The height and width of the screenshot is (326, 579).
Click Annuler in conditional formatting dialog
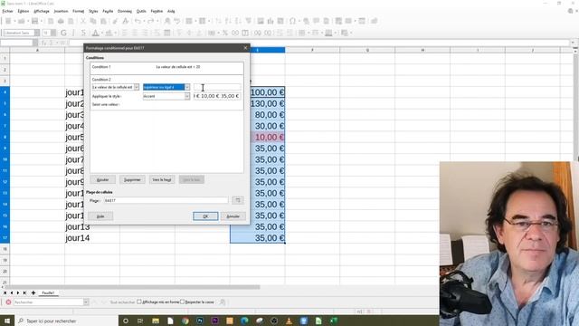233,216
